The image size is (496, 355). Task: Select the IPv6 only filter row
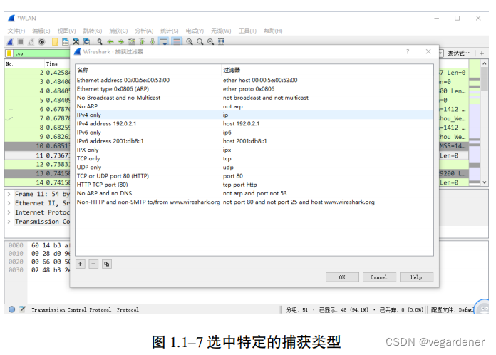coord(254,133)
